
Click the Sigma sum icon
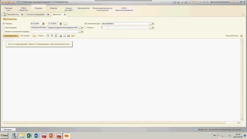56,36
